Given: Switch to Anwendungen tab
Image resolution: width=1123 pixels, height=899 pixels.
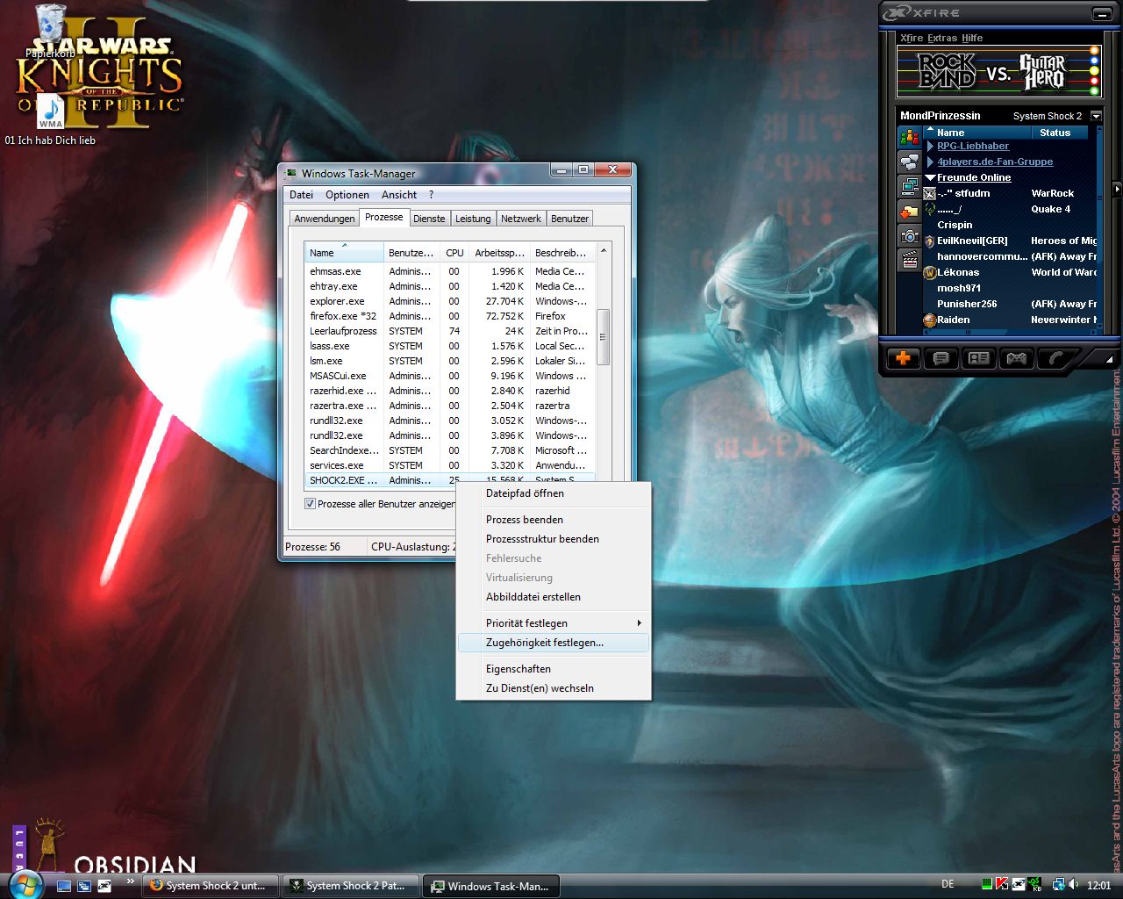Looking at the screenshot, I should 325,219.
